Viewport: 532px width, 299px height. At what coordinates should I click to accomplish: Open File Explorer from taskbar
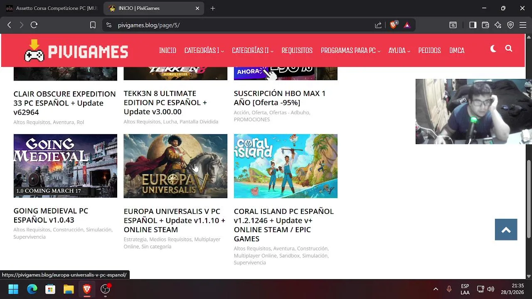69,289
